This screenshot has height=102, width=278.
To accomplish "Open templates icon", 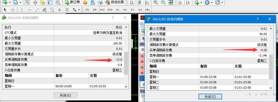I will click(218, 2).
